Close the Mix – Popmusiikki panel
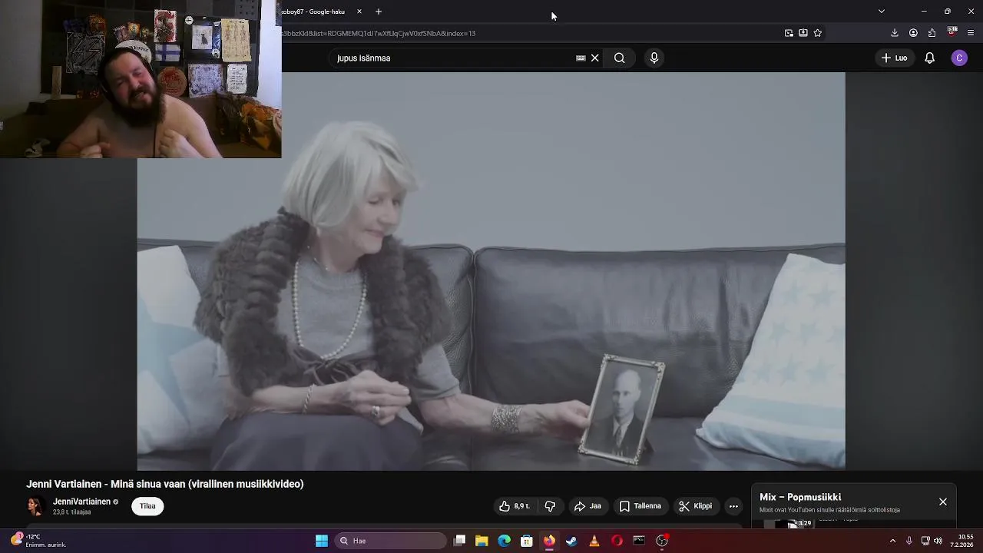The height and width of the screenshot is (553, 983). (x=943, y=502)
